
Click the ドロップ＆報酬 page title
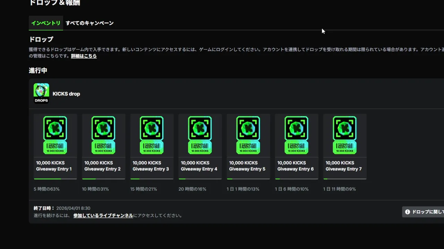[54, 3]
